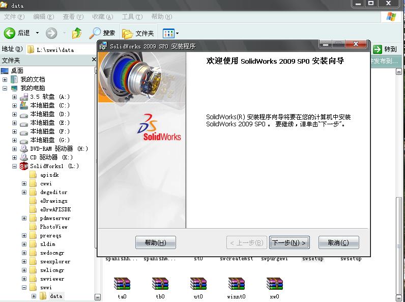Select local disk (F:) in tree

(x=50, y=131)
